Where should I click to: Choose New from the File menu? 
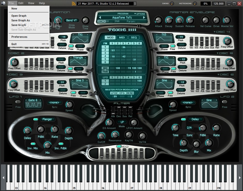click(x=14, y=8)
